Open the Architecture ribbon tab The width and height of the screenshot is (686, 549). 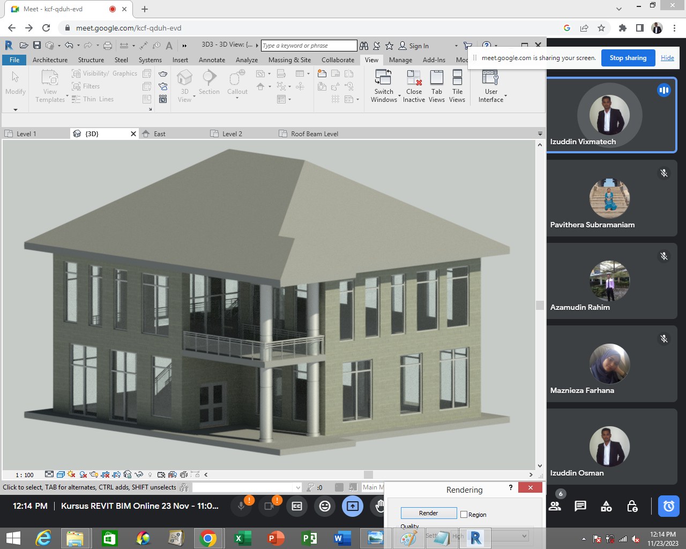50,60
